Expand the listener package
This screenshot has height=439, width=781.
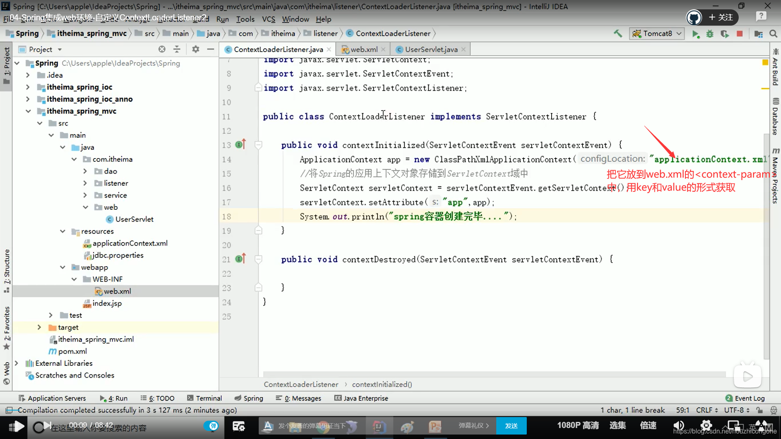pyautogui.click(x=85, y=183)
